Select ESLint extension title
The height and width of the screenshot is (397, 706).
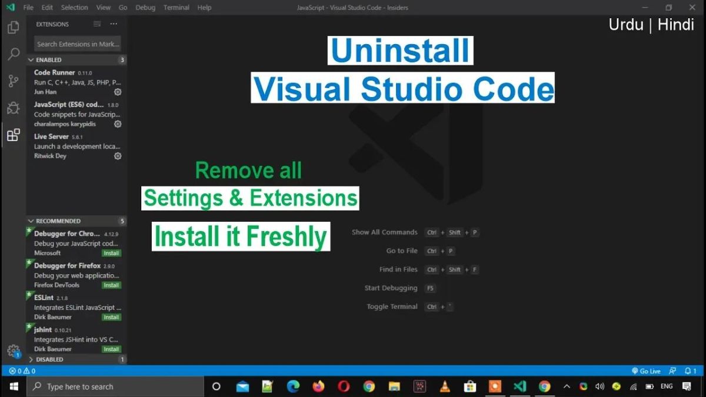tap(44, 298)
